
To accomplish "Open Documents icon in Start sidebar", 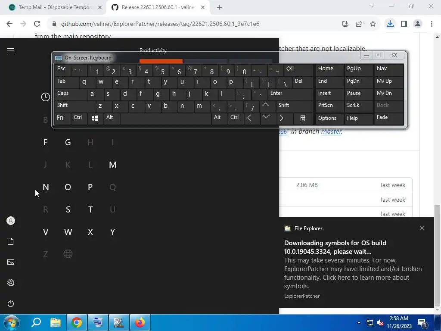I will (x=11, y=241).
